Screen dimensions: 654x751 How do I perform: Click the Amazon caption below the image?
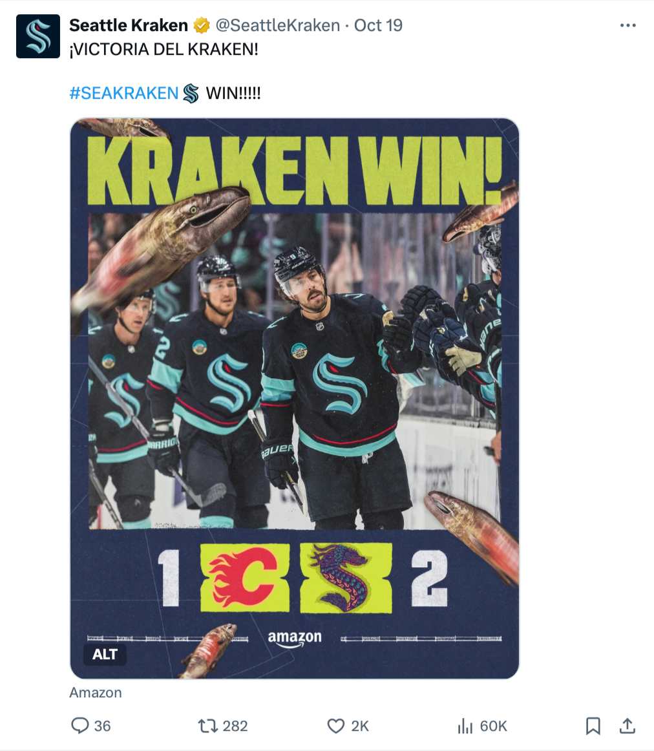(96, 693)
